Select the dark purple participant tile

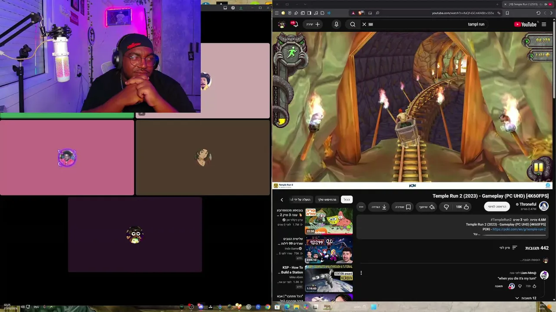coord(135,234)
